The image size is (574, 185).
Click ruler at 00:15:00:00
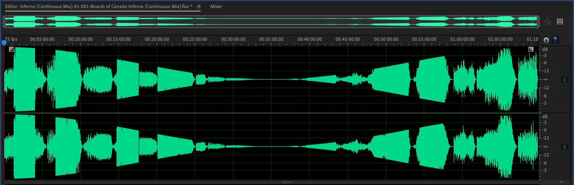(118, 39)
